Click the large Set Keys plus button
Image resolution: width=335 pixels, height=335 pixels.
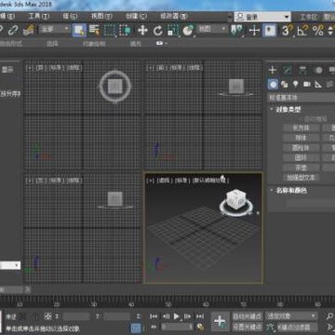(x=221, y=322)
